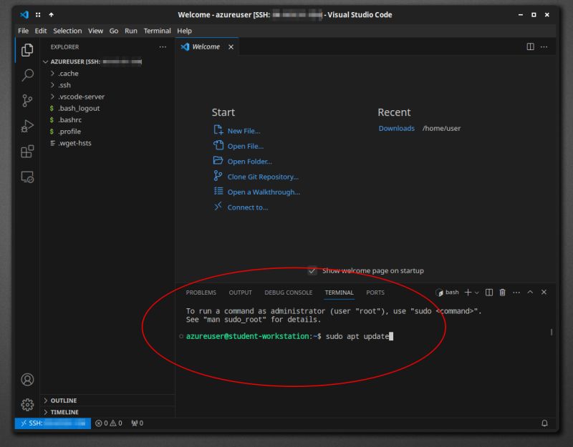Open terminal panel more actions ellipsis
The height and width of the screenshot is (447, 573).
point(516,293)
